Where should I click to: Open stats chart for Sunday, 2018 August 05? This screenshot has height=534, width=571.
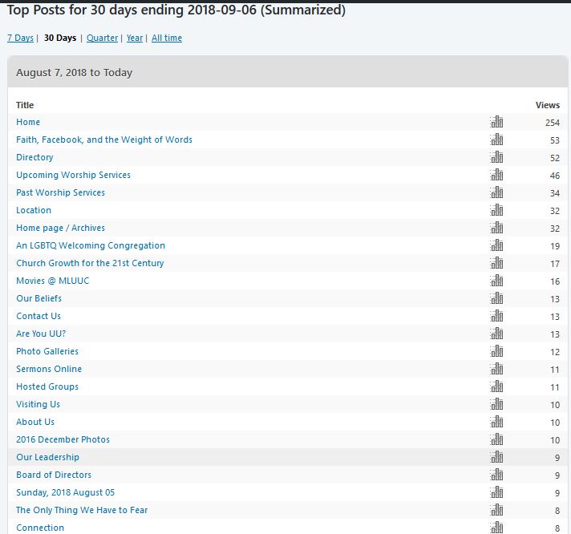tap(496, 492)
